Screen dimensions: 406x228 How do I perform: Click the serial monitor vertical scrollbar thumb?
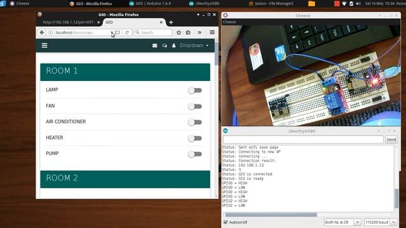point(396,198)
